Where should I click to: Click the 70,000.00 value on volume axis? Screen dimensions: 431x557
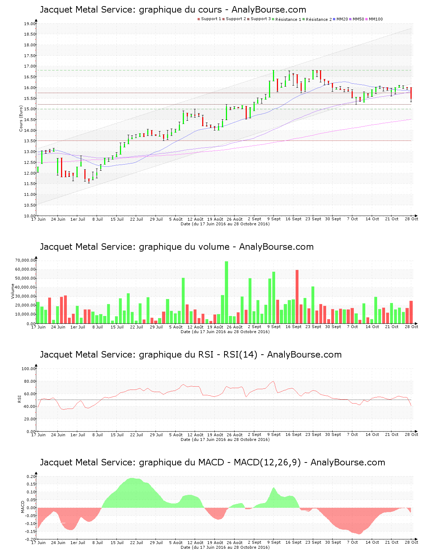[x=25, y=260]
